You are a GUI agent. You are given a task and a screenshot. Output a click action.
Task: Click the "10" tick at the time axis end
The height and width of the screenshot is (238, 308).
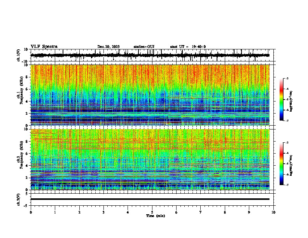click(273, 212)
